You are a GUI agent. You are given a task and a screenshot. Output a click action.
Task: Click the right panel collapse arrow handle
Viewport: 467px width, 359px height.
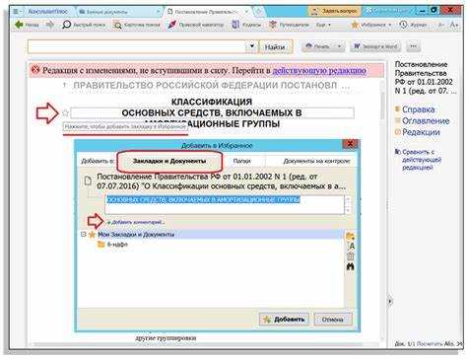(390, 301)
